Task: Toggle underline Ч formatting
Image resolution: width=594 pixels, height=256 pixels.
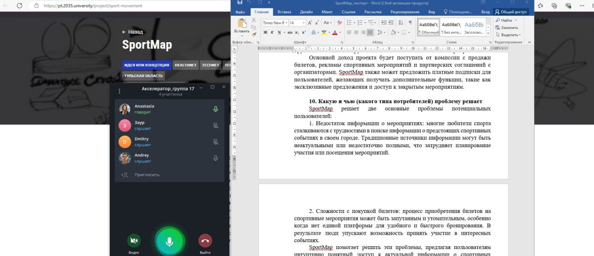Action: [278, 32]
